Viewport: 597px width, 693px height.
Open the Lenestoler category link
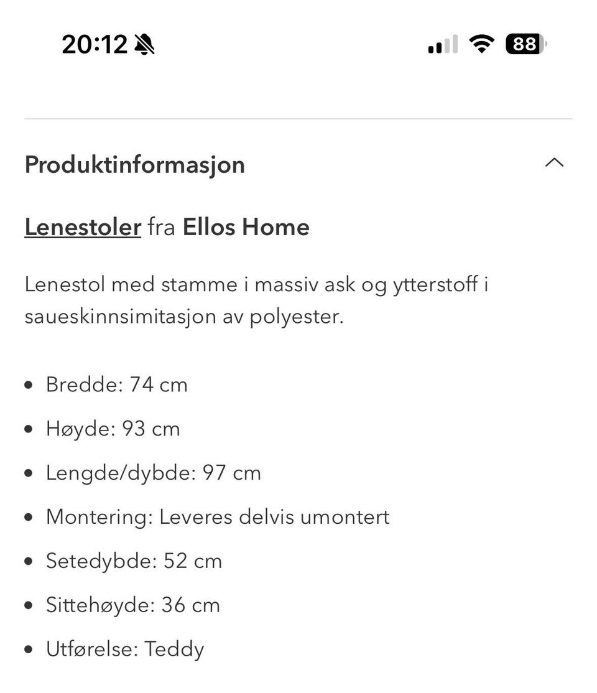[x=83, y=227]
